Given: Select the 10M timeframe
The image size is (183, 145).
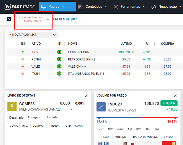Looking at the screenshot, I should click(138, 129).
